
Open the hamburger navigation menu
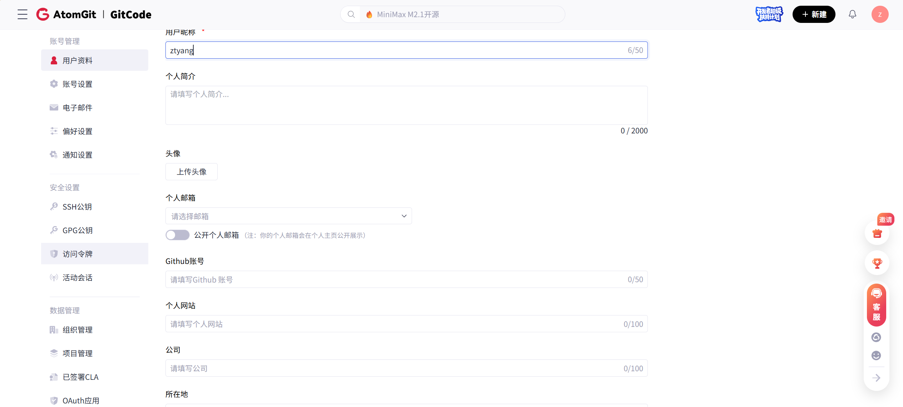point(22,14)
